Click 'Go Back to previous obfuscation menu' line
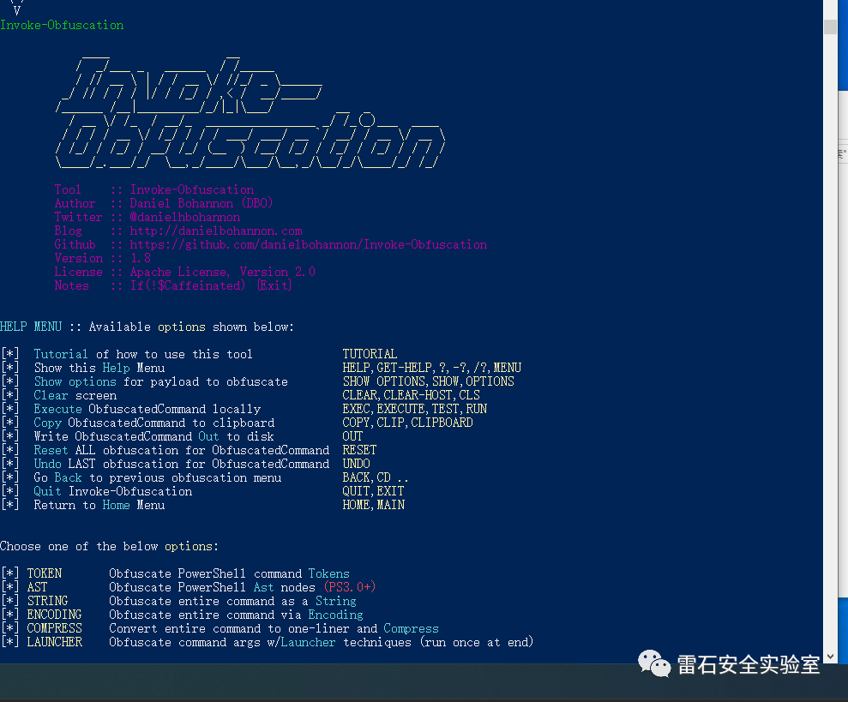This screenshot has height=702, width=848. (x=158, y=477)
